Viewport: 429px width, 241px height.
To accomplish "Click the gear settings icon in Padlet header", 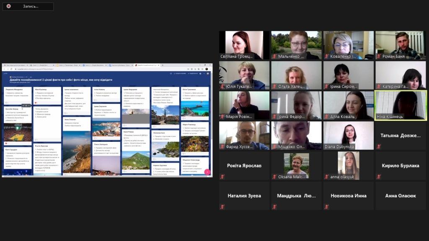I will 200,74.
